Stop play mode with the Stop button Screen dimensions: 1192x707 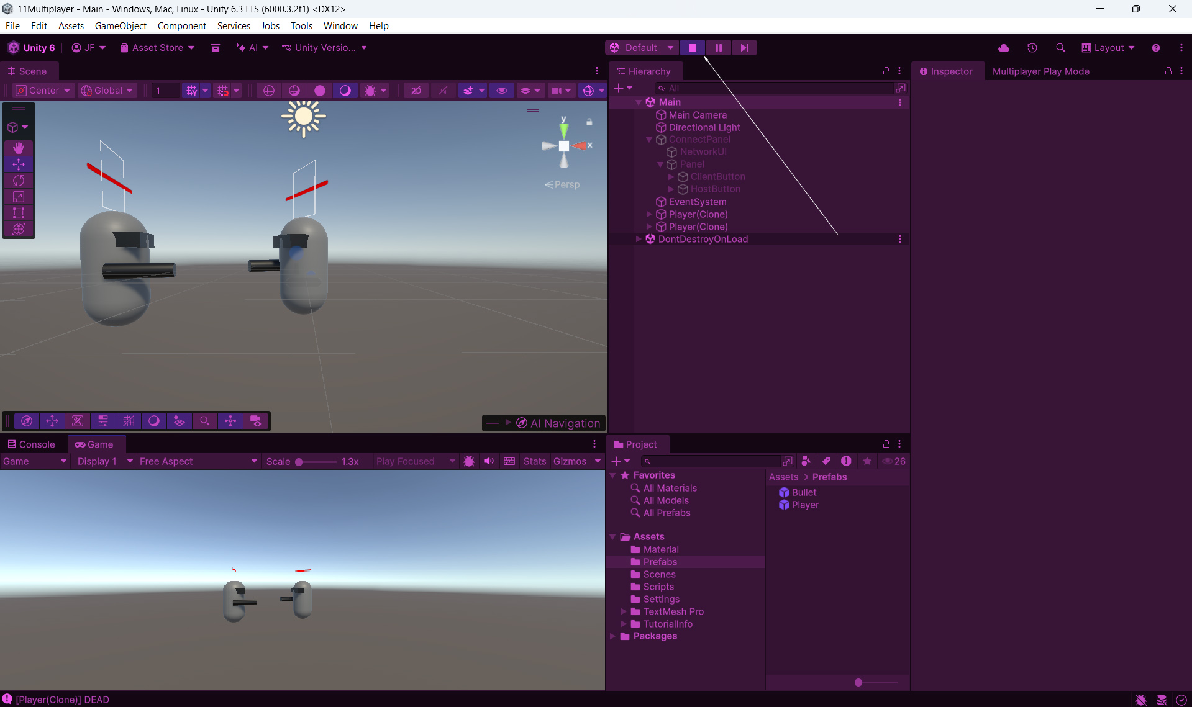tap(692, 48)
